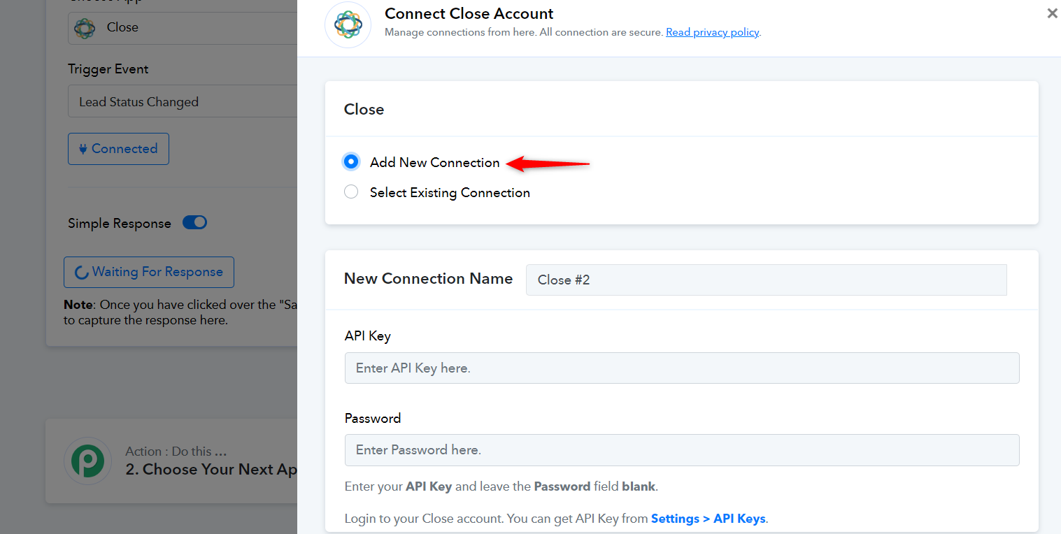Click the spinner icon on Waiting For Response
This screenshot has width=1061, height=534.
tap(81, 273)
